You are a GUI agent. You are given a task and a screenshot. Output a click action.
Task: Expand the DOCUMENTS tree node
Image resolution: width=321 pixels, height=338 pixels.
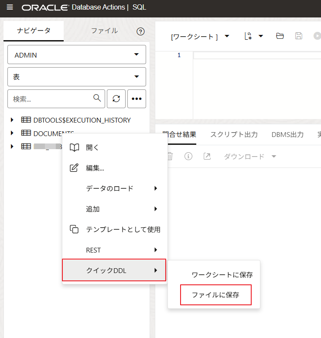12,133
